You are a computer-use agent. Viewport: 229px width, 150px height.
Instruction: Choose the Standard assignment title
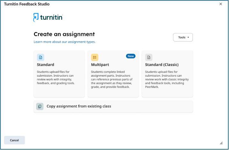45,64
